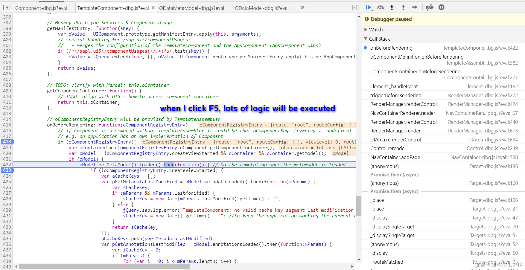Toggle breakpoint on line 423

[7, 170]
